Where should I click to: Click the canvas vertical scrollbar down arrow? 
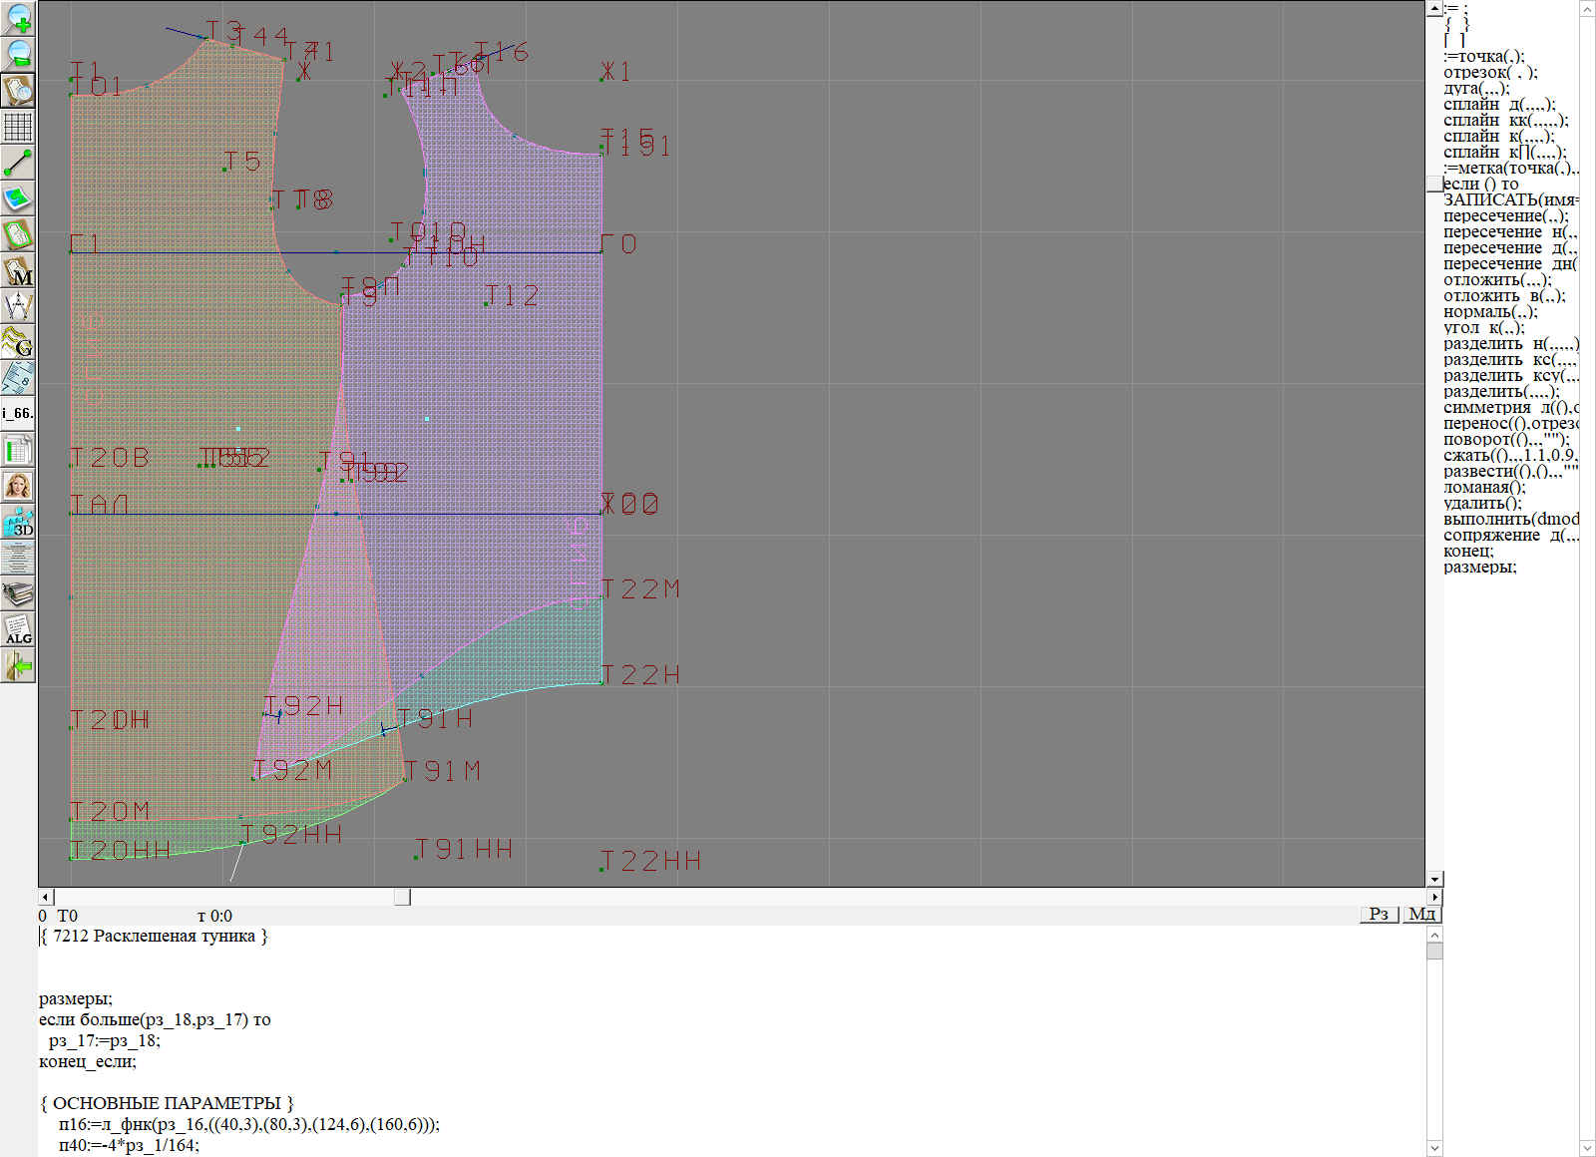coord(1434,879)
